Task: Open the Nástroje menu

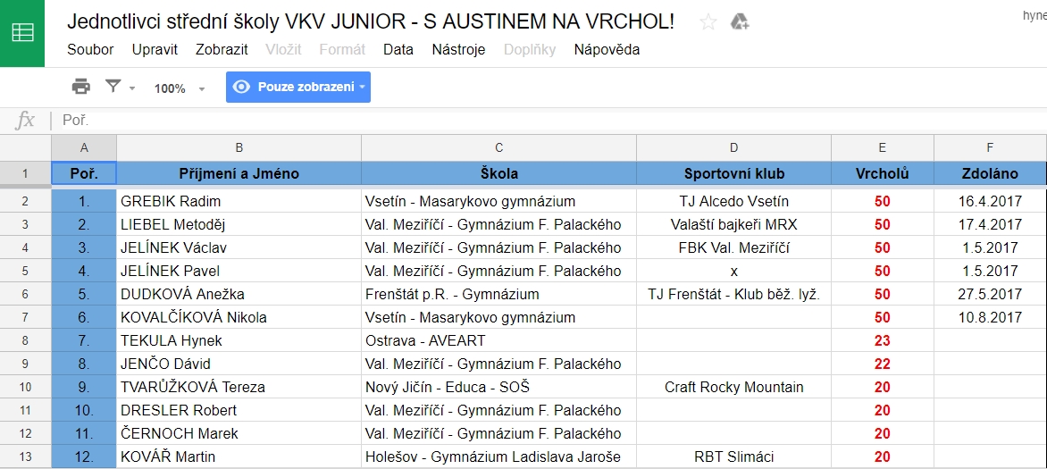Action: (458, 49)
